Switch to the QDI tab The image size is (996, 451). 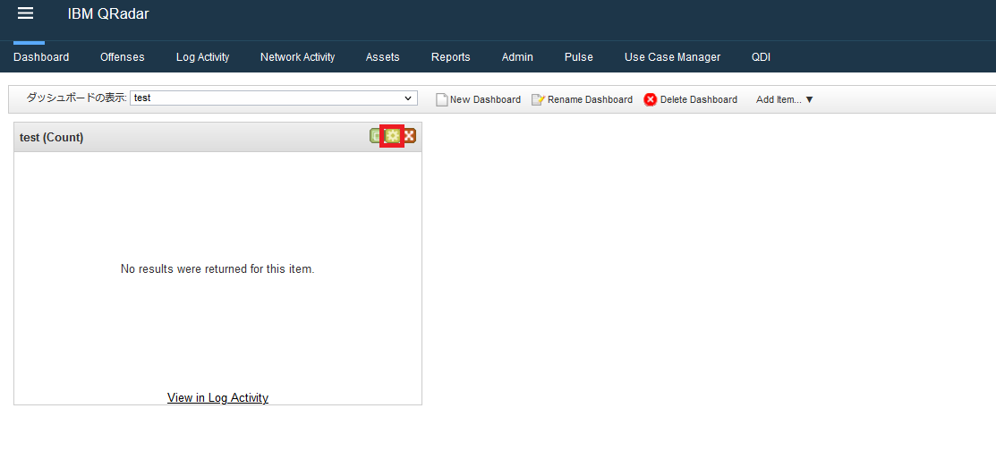[x=761, y=57]
